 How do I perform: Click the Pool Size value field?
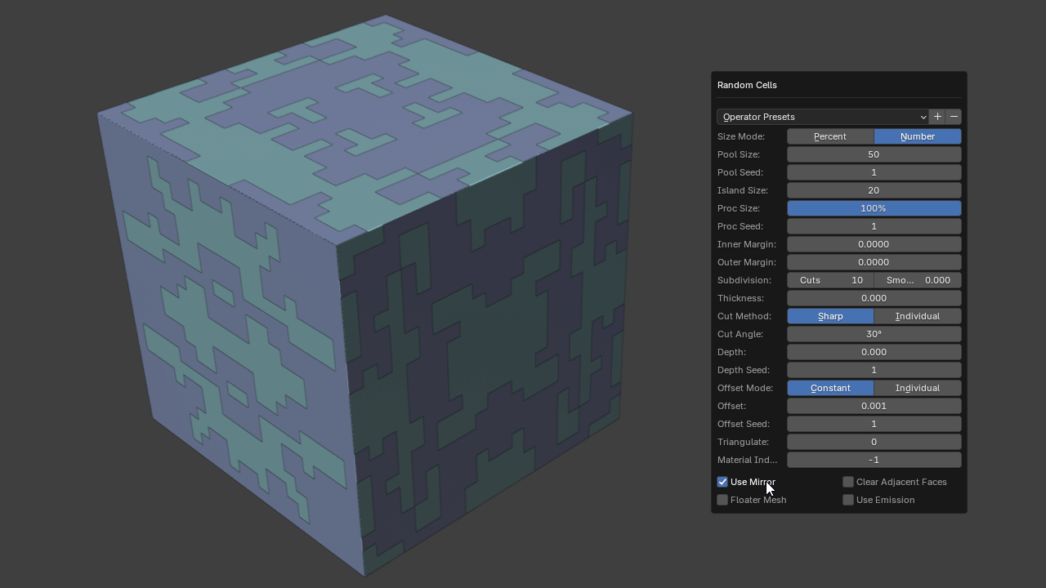(874, 154)
